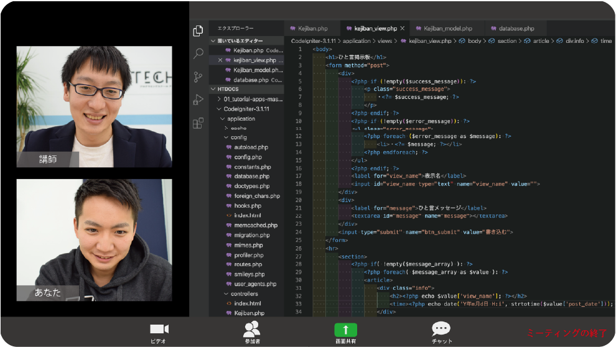Image resolution: width=616 pixels, height=347 pixels.
Task: Toggle the video camera icon
Action: pos(159,329)
